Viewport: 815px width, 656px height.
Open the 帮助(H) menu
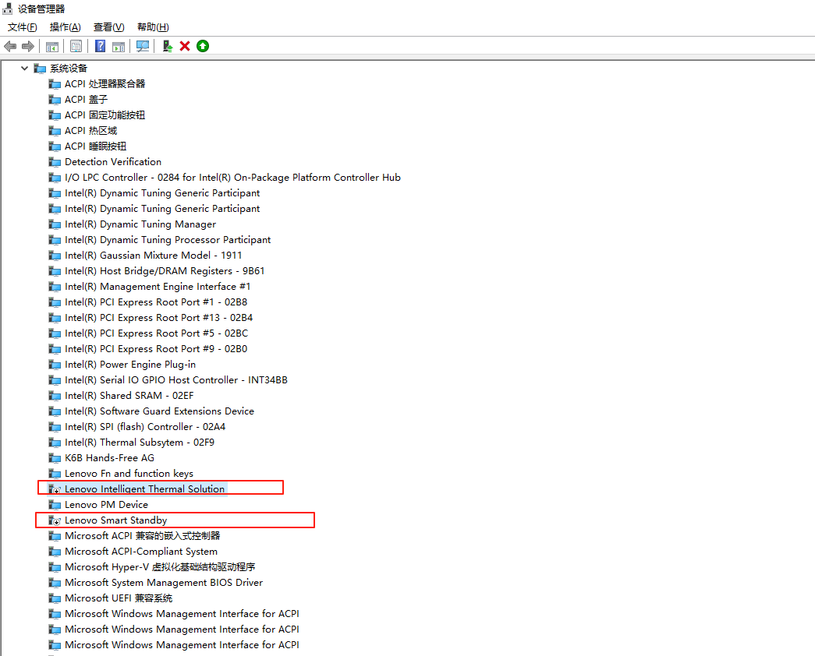click(x=153, y=27)
